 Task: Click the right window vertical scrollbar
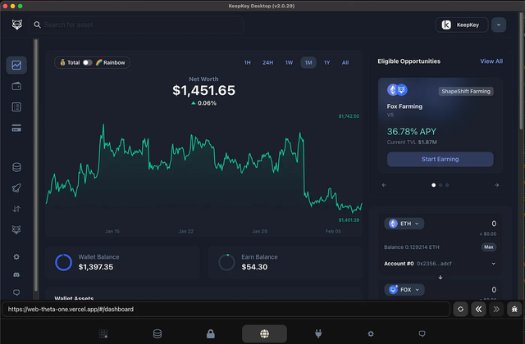[x=522, y=70]
